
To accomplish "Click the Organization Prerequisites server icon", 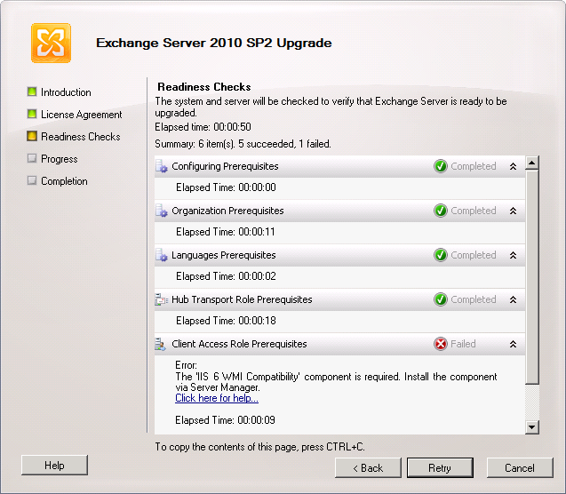I will (x=162, y=211).
